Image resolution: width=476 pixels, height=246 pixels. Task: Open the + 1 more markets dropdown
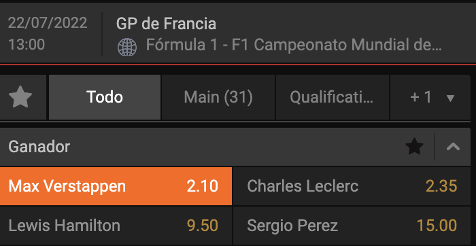[430, 97]
